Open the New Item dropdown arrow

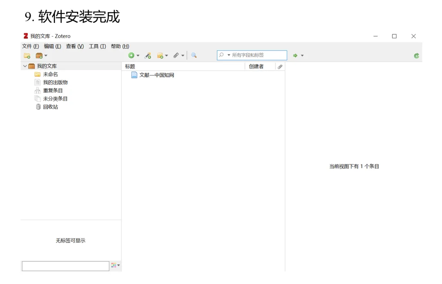pyautogui.click(x=138, y=56)
